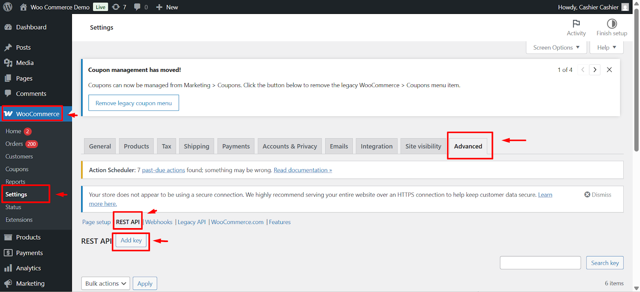This screenshot has height=292, width=640.
Task: Click Remove legacy coupon menu button
Action: point(134,103)
